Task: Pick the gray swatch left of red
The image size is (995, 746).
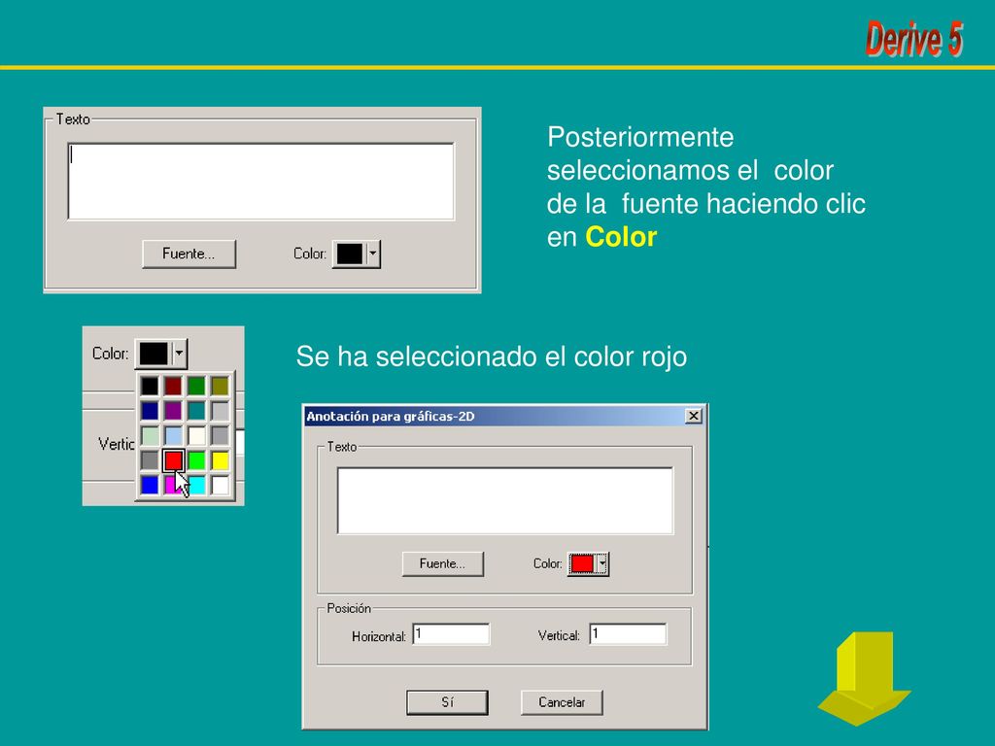Action: tap(150, 460)
